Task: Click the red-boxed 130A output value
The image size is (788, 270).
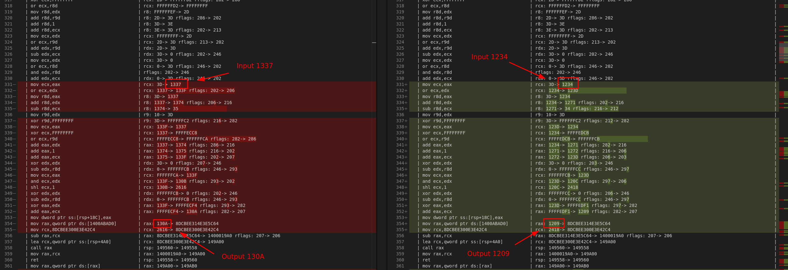Action: point(162,224)
